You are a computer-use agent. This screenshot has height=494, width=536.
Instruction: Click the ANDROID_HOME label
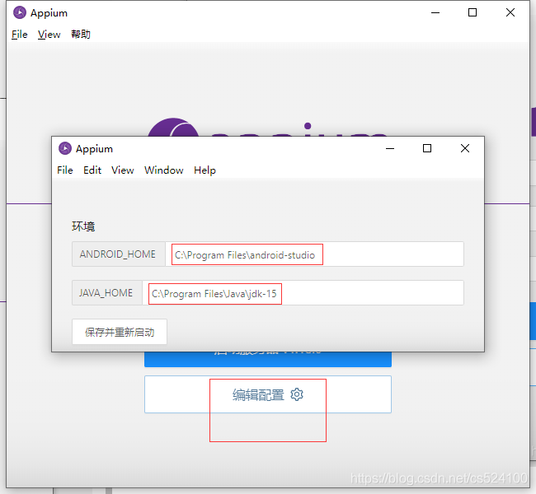tap(118, 254)
